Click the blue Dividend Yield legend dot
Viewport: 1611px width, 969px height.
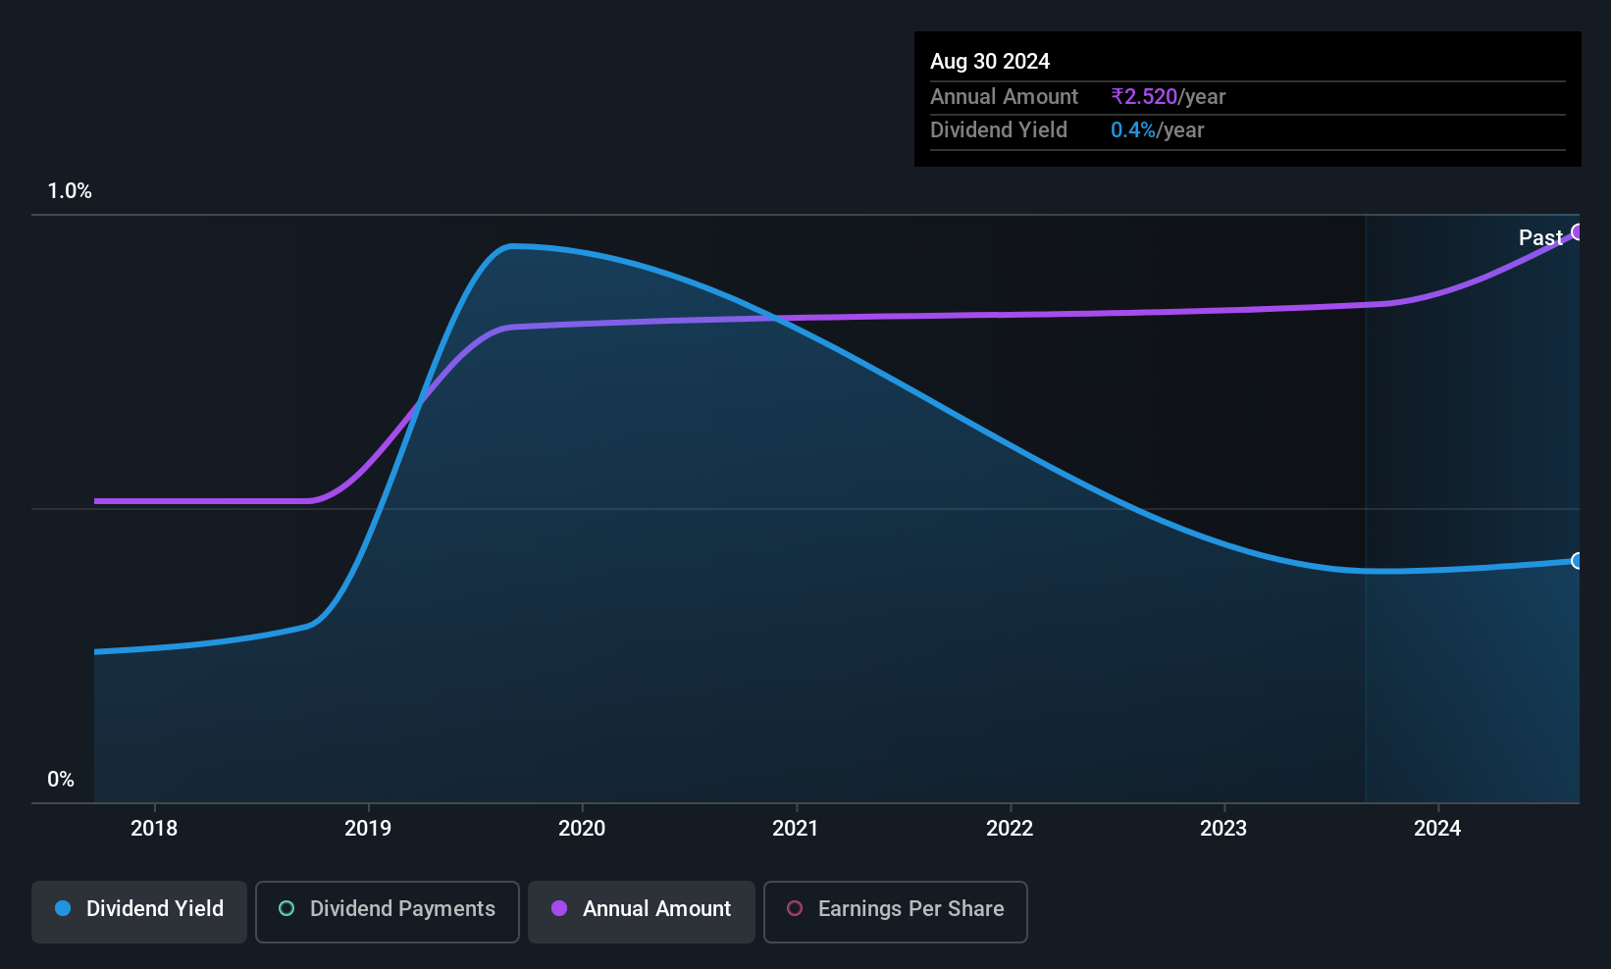tap(63, 908)
